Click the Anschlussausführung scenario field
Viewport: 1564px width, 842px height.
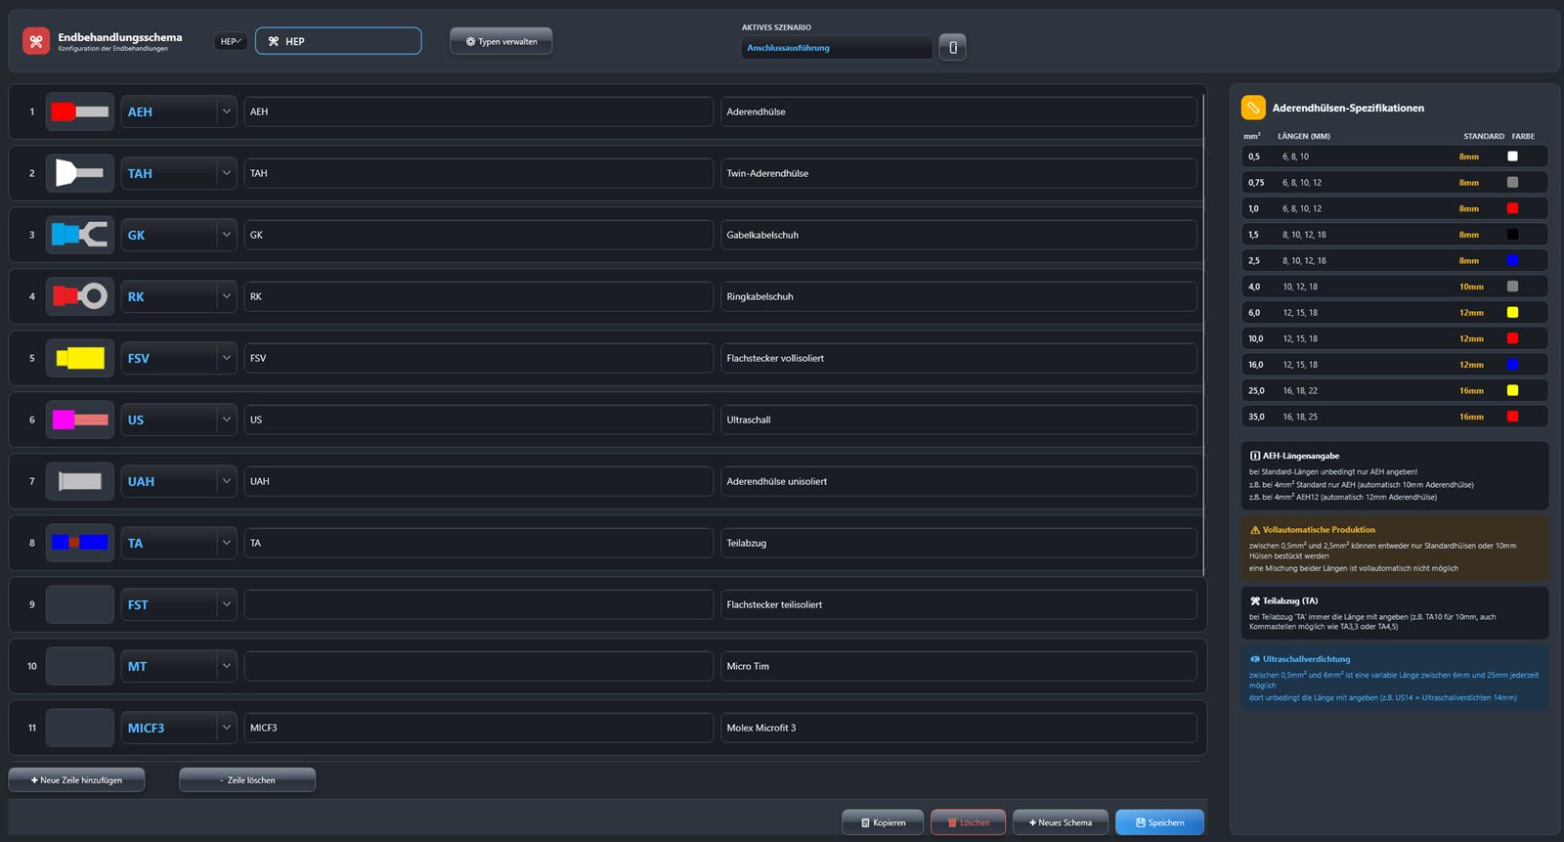[x=837, y=48]
